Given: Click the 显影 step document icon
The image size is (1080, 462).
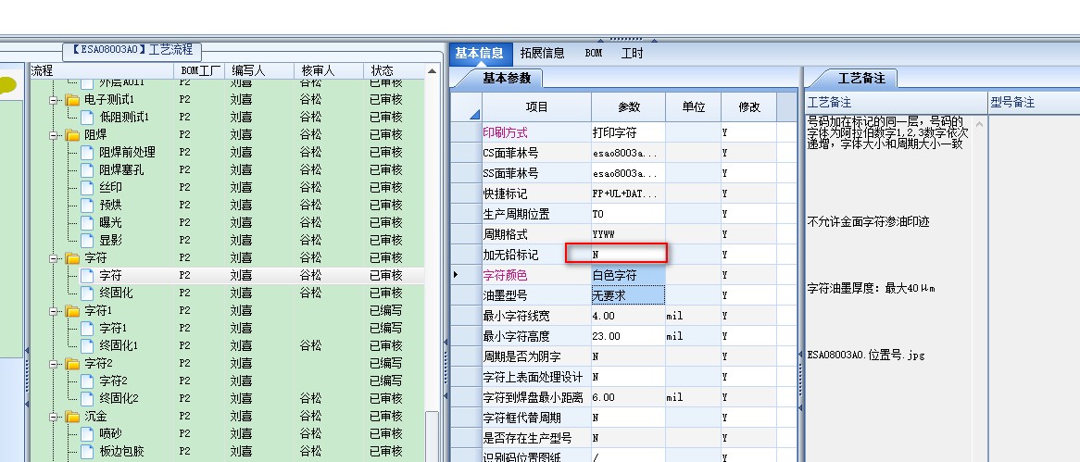Looking at the screenshot, I should tap(87, 241).
